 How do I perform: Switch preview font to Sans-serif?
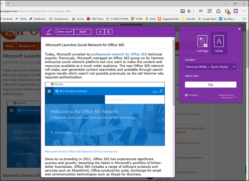(65, 32)
